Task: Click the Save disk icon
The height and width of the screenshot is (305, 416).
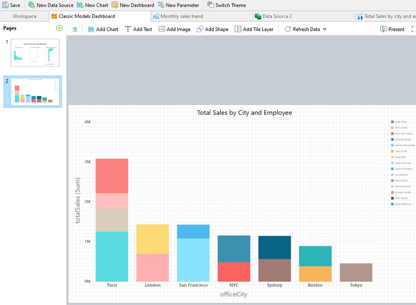Action: (x=5, y=5)
